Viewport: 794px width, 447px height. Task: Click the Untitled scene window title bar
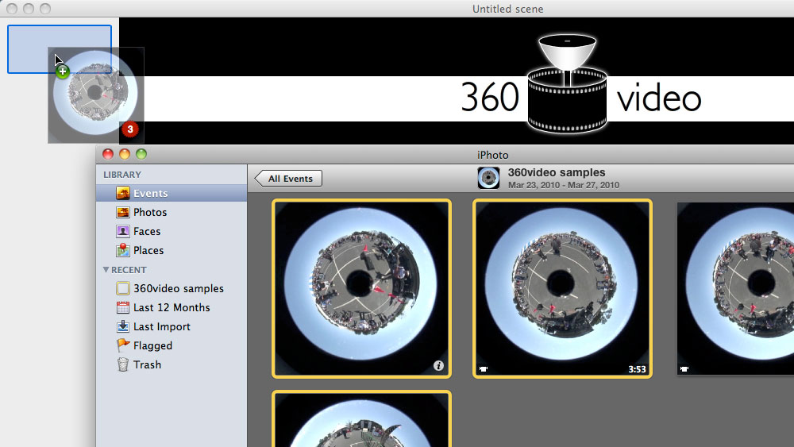(x=397, y=9)
